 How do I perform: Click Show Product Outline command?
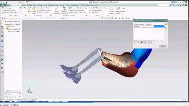(x=9, y=13)
